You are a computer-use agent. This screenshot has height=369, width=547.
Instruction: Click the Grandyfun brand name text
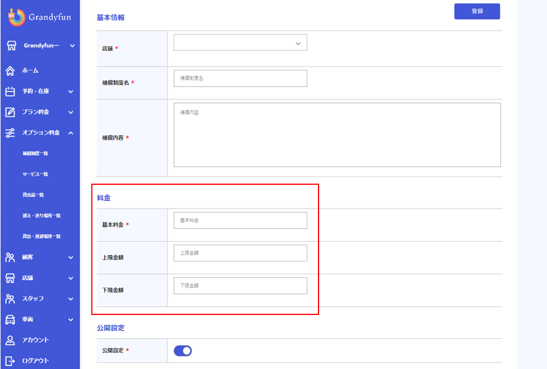click(x=50, y=17)
